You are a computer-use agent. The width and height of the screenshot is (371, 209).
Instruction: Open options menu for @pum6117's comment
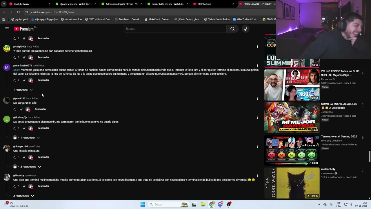tap(257, 98)
